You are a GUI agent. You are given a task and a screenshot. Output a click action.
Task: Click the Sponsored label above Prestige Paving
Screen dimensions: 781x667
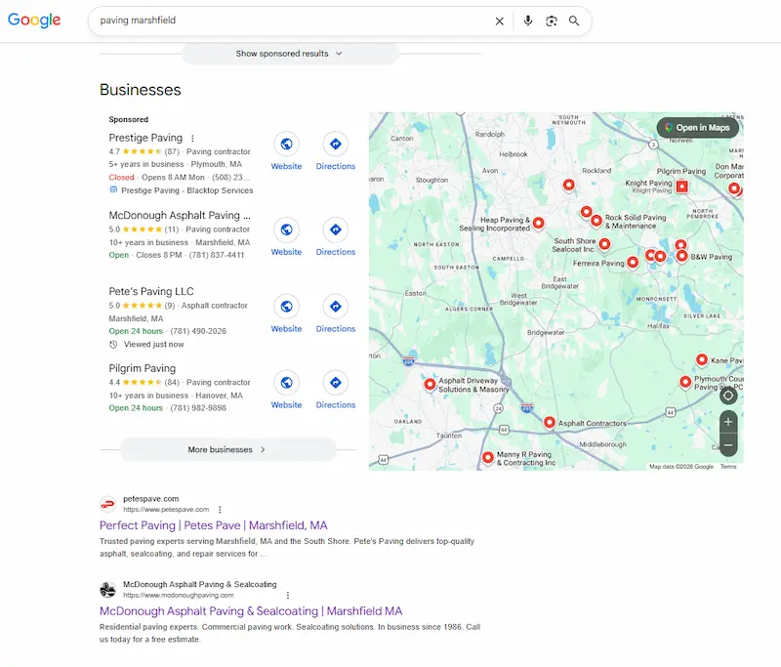click(x=129, y=119)
